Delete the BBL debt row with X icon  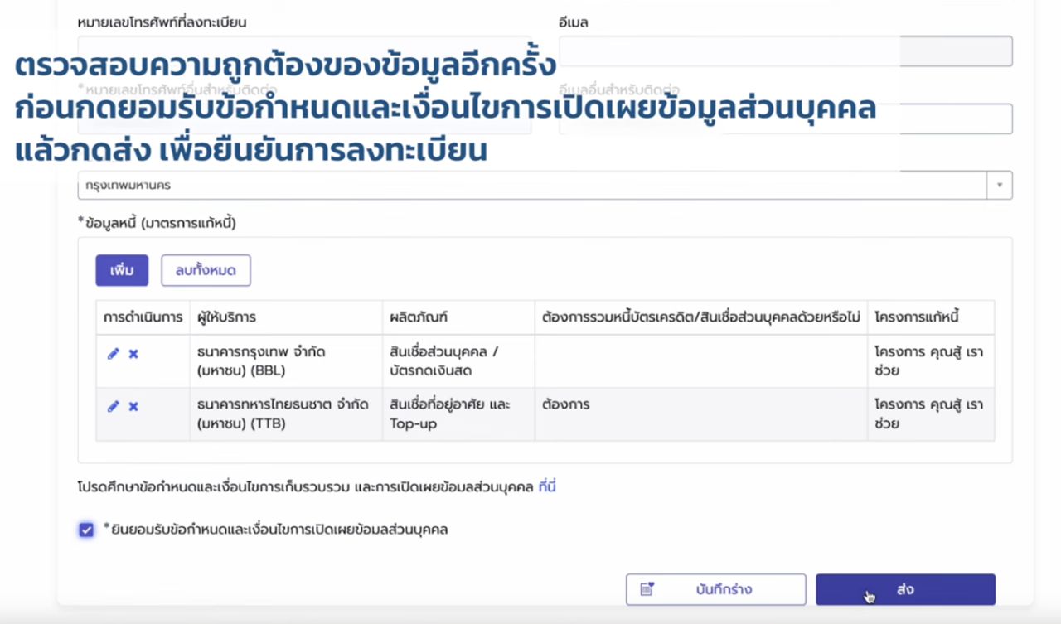click(133, 354)
